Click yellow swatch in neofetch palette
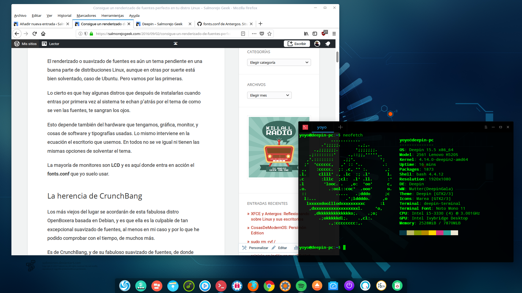 click(x=432, y=233)
